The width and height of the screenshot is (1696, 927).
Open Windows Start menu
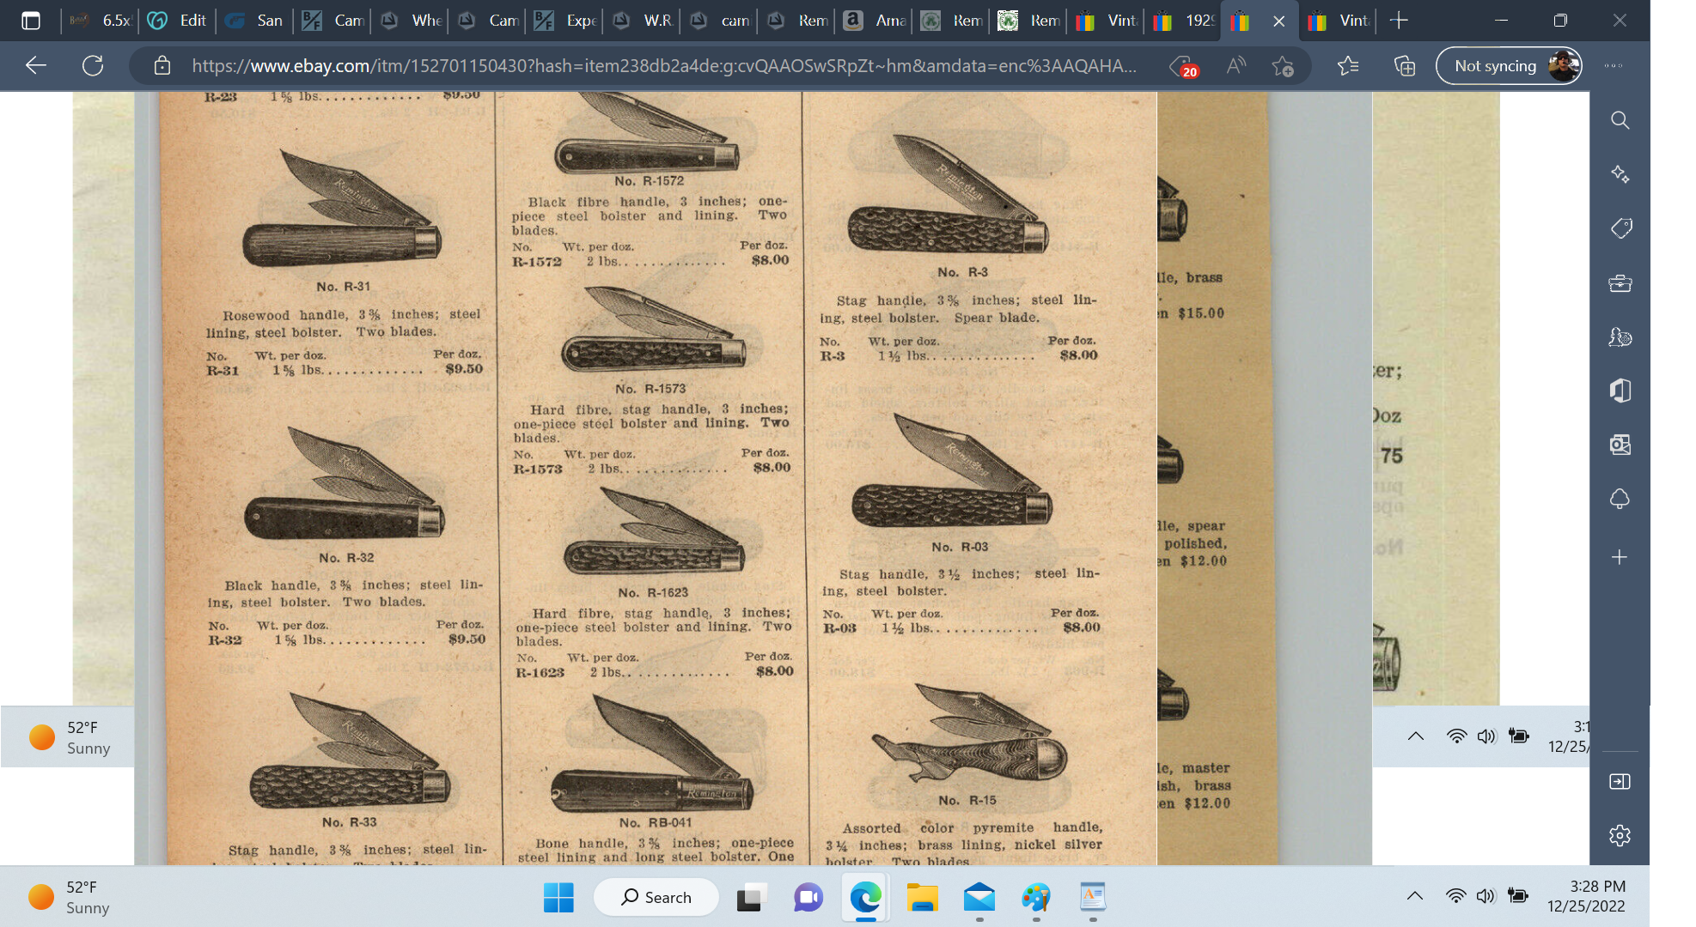pos(558,898)
